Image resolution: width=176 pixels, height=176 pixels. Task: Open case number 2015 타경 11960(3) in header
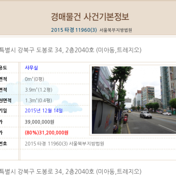pyautogui.click(x=74, y=30)
